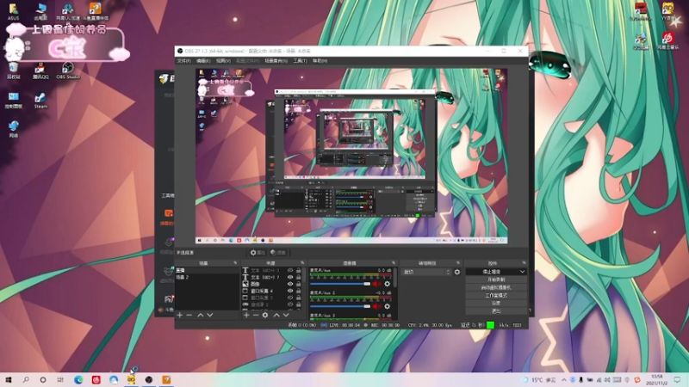Toggle visibility of 窗口采集 3 source
689x387 pixels.
[x=290, y=298]
